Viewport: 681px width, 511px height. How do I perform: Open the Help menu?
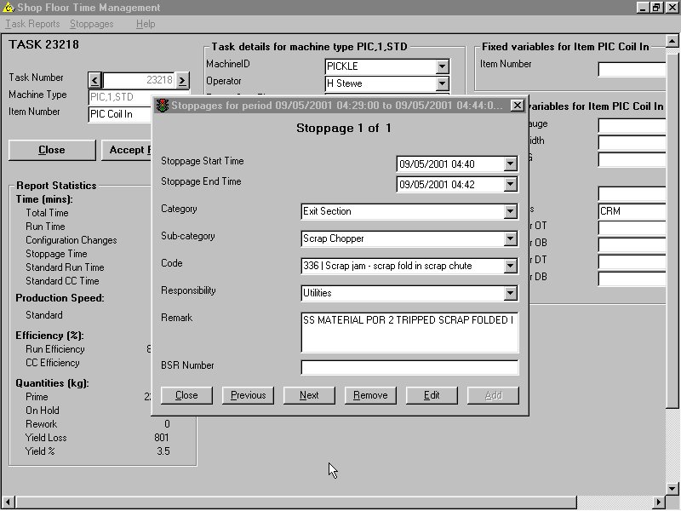click(x=146, y=24)
